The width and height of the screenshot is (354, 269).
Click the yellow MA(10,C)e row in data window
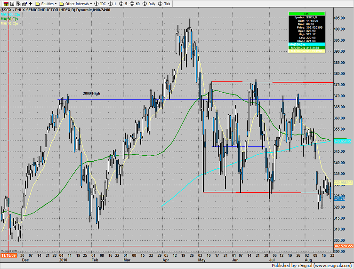coord(306,51)
